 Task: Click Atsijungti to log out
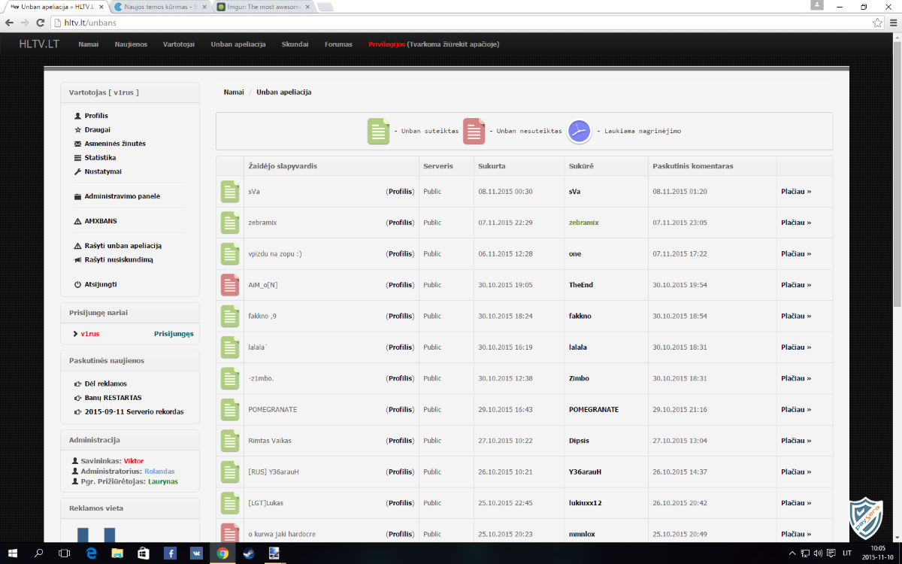100,284
